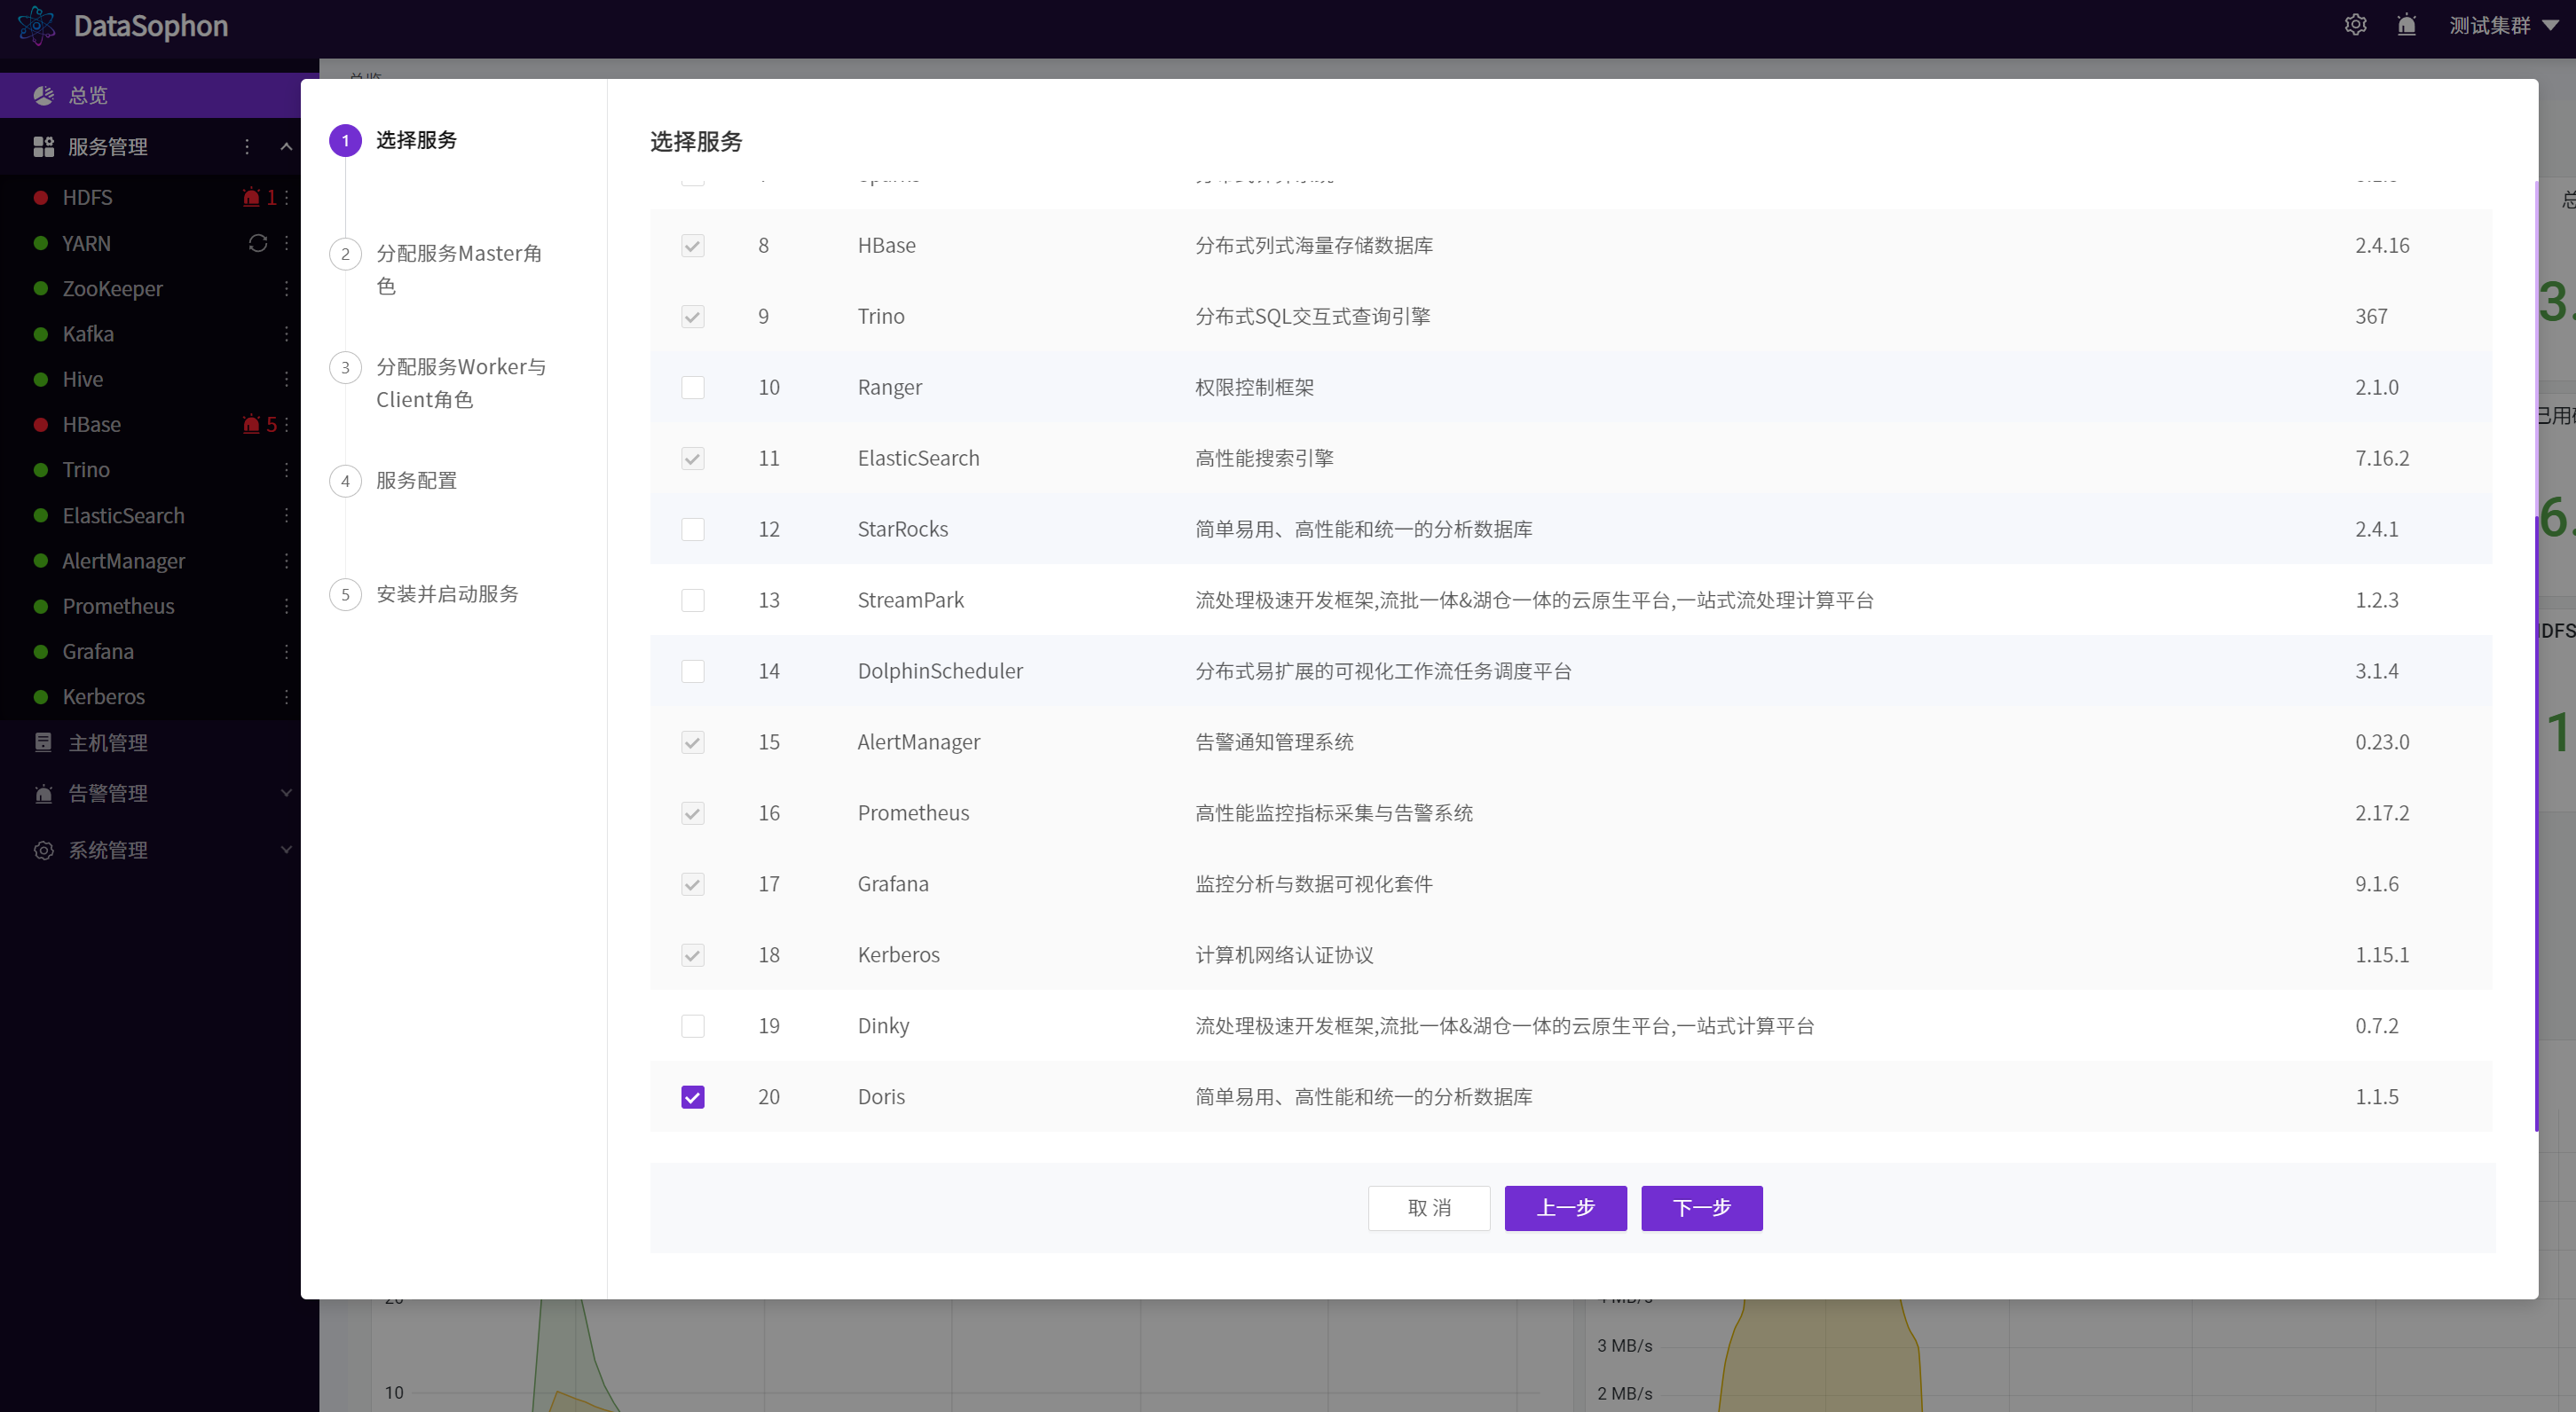2576x1412 pixels.
Task: Open Kafka row options dots
Action: 286,333
